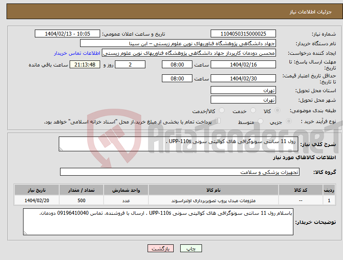
Task: Click the delivery city field تهران
Action: [x=243, y=100]
